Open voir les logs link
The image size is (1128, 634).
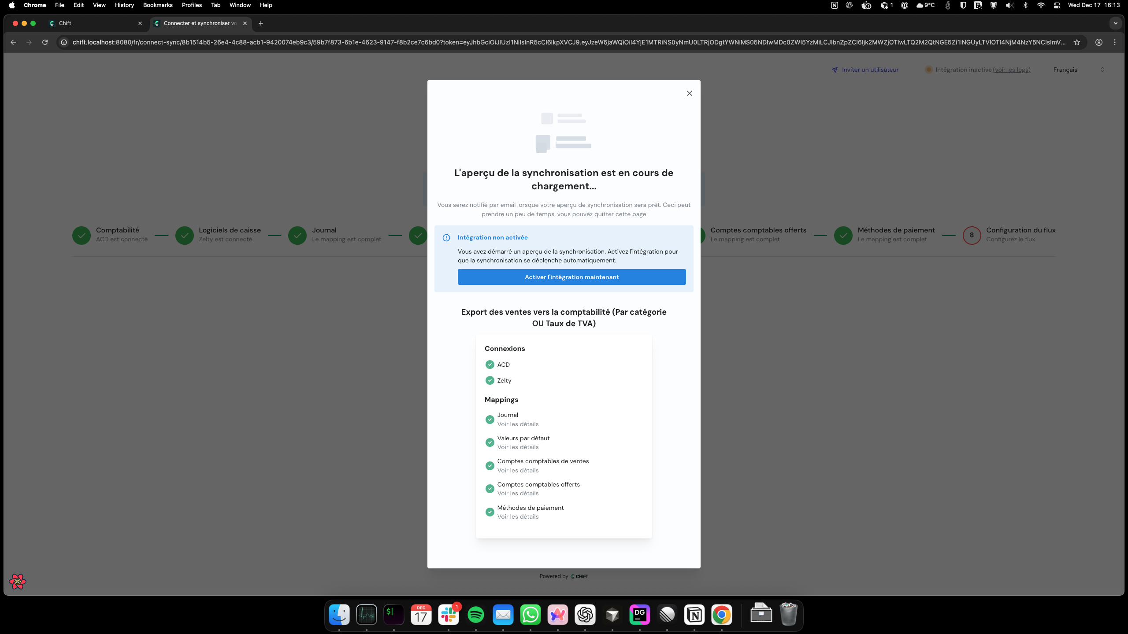(1012, 70)
